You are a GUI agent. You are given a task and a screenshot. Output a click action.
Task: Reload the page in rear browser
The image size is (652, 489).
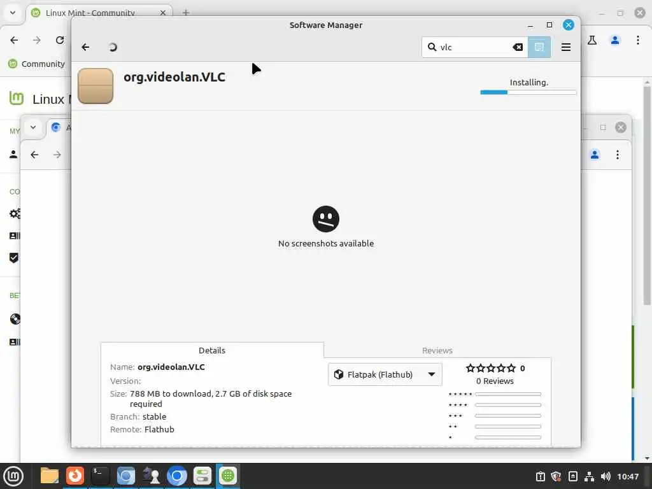(60, 40)
